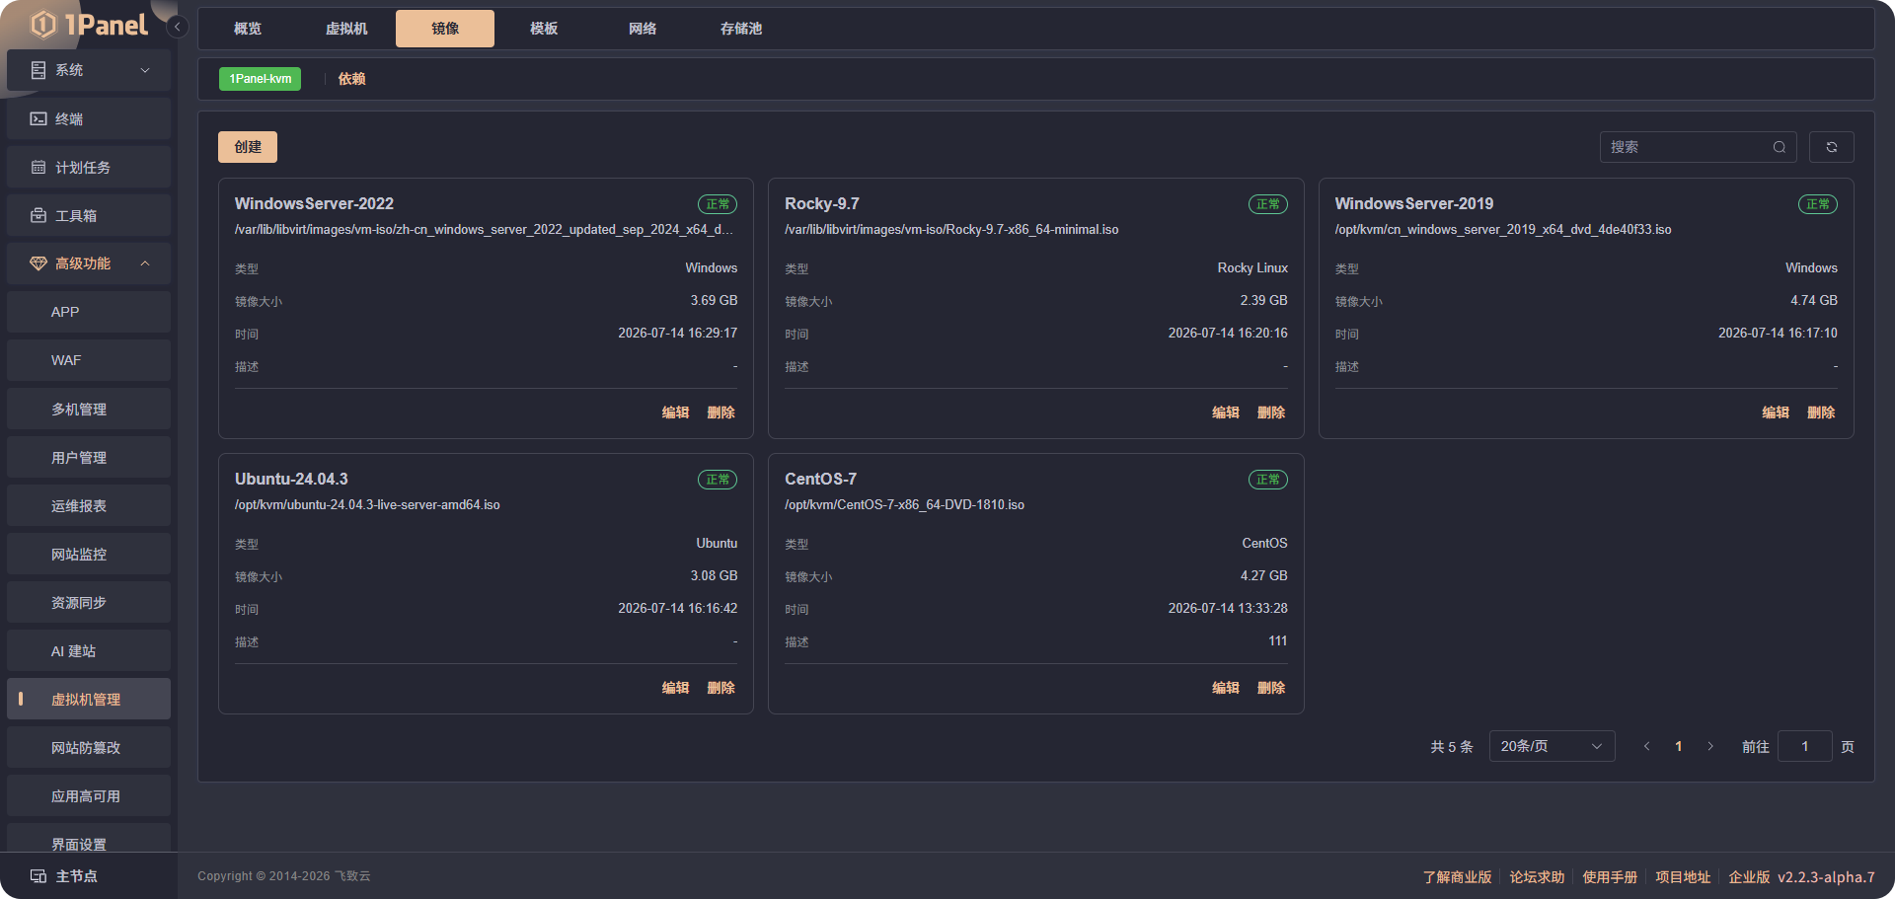Select 虚拟机管理 in the sidebar
This screenshot has height=899, width=1895.
[89, 699]
